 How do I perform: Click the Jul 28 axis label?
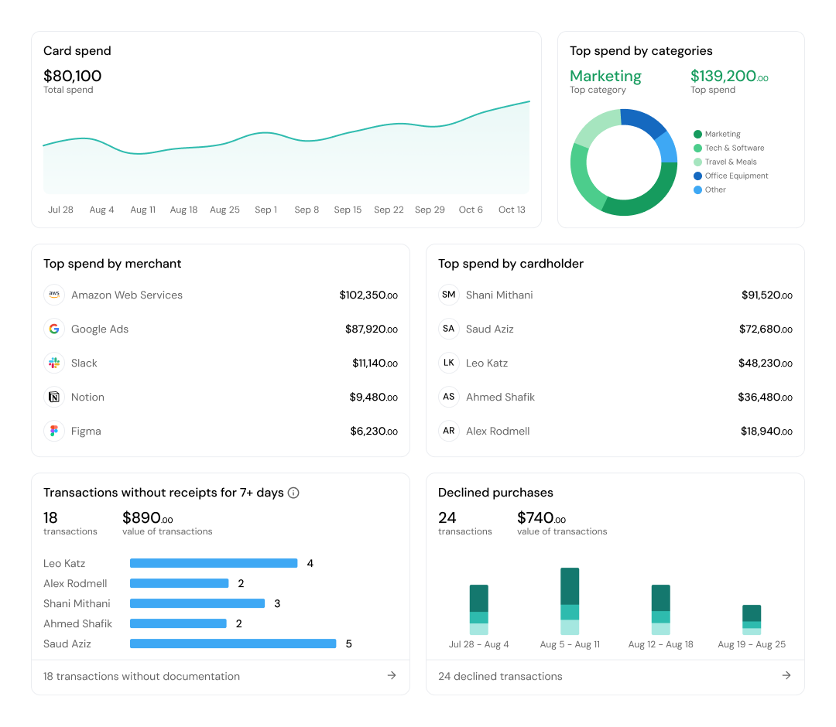61,210
